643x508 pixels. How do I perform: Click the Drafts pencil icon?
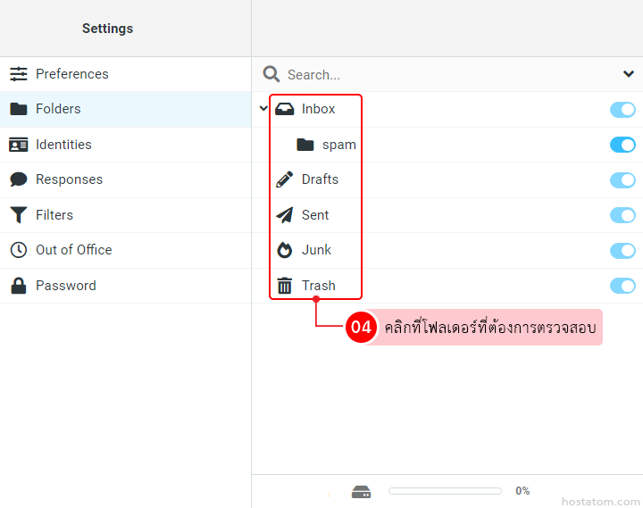pos(284,179)
